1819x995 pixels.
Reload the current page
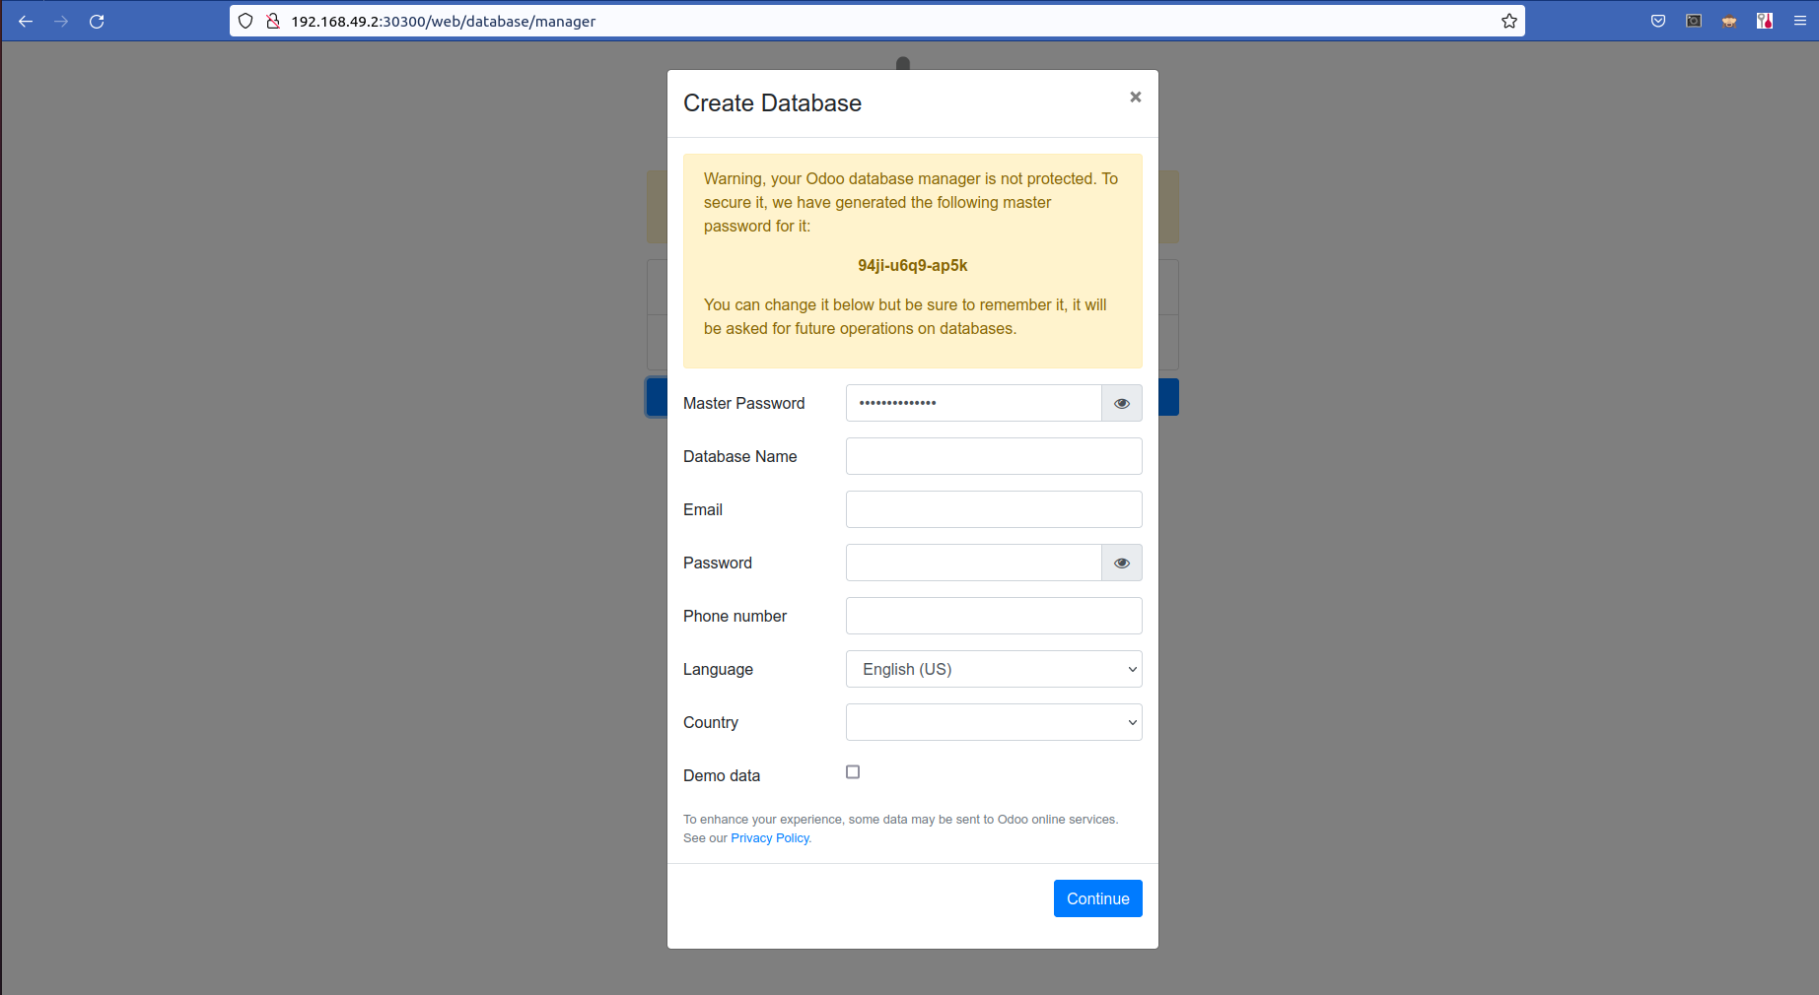pyautogui.click(x=97, y=21)
